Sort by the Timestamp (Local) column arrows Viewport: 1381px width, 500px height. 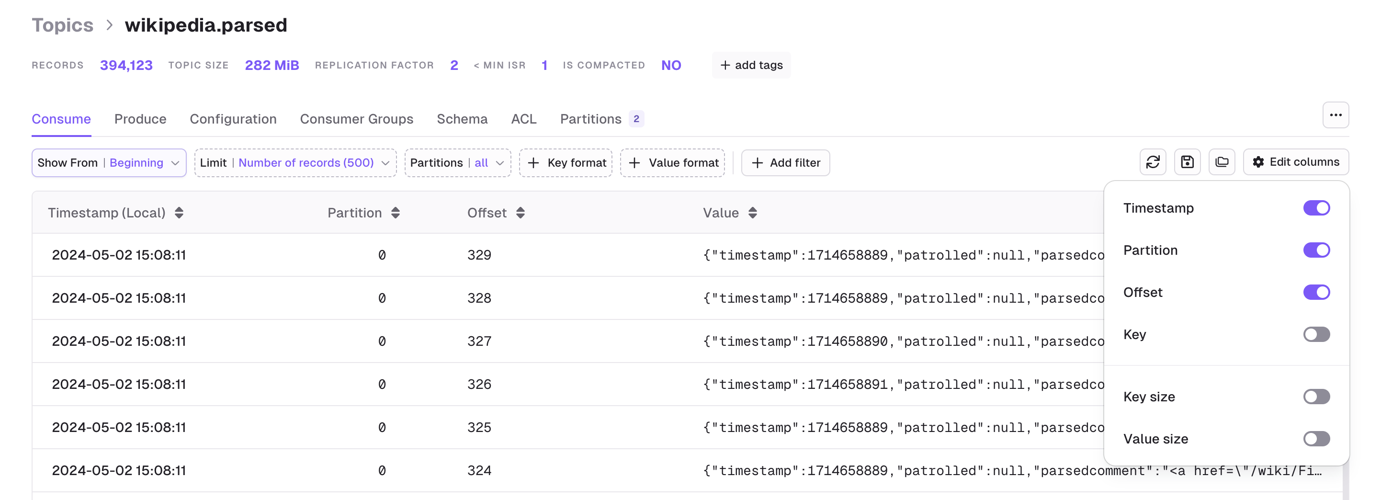(179, 213)
